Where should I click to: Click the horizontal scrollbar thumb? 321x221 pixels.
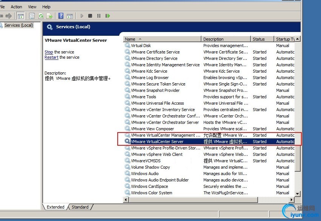(x=193, y=200)
